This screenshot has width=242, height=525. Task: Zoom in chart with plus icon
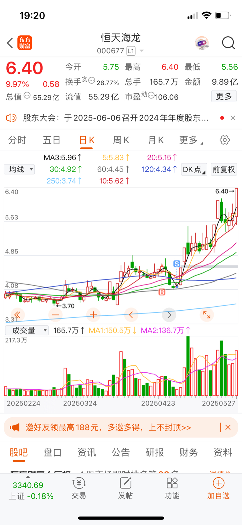click(x=93, y=315)
